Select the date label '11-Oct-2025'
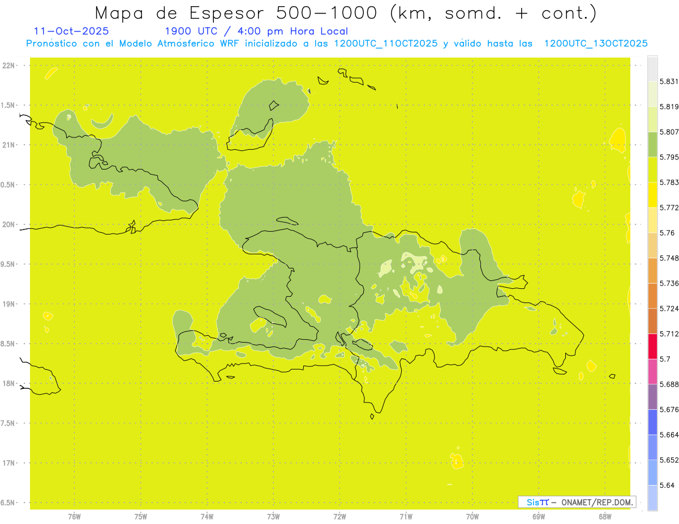Image resolution: width=679 pixels, height=524 pixels. tap(71, 31)
